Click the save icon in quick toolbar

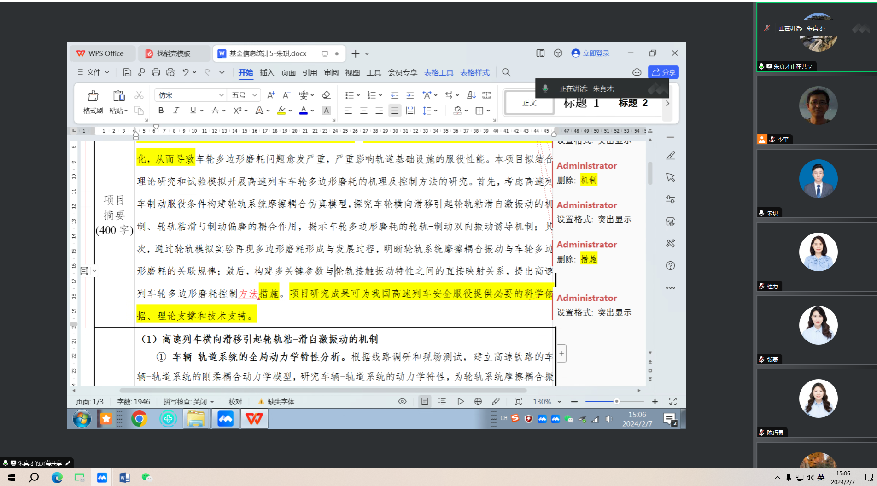tap(127, 72)
